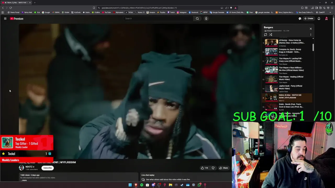Open the GMAIL bookmark
Screen dimensions: 335x188
tap(56, 12)
